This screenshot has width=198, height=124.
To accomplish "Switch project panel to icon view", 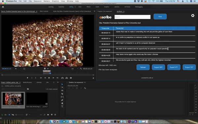I will [9, 115].
